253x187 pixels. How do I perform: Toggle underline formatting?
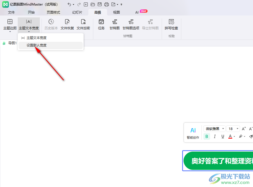pos(223,137)
